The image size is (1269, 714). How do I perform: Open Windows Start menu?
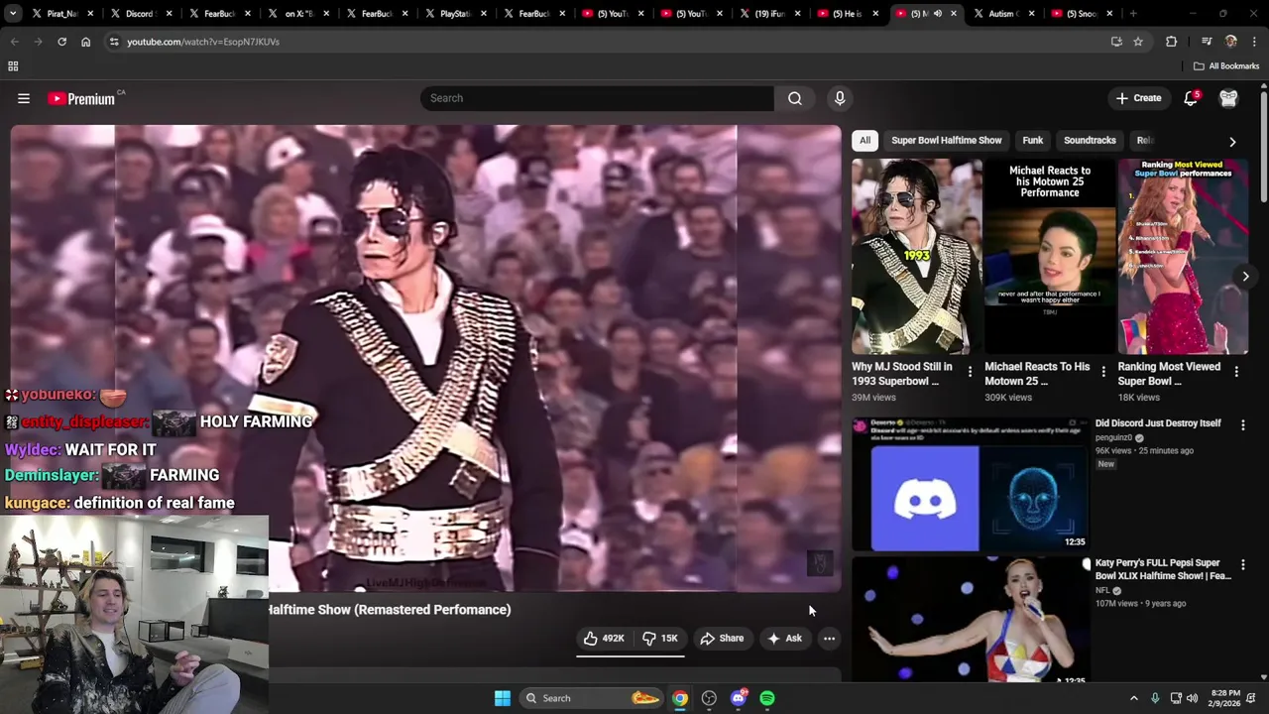[x=503, y=698]
